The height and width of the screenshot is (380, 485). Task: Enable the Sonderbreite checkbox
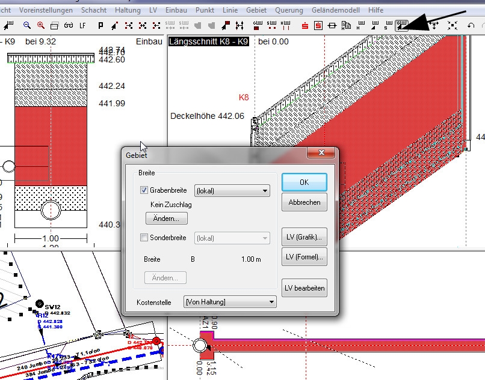(x=144, y=238)
